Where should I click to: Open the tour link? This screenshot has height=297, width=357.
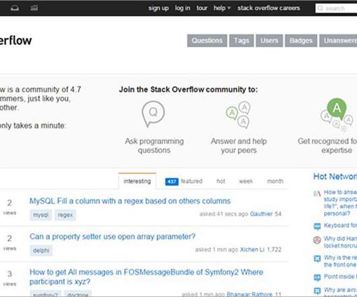click(x=201, y=8)
